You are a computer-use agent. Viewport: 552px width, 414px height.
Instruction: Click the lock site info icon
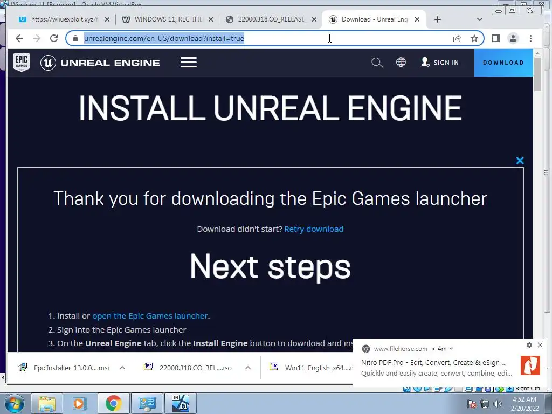tap(75, 38)
